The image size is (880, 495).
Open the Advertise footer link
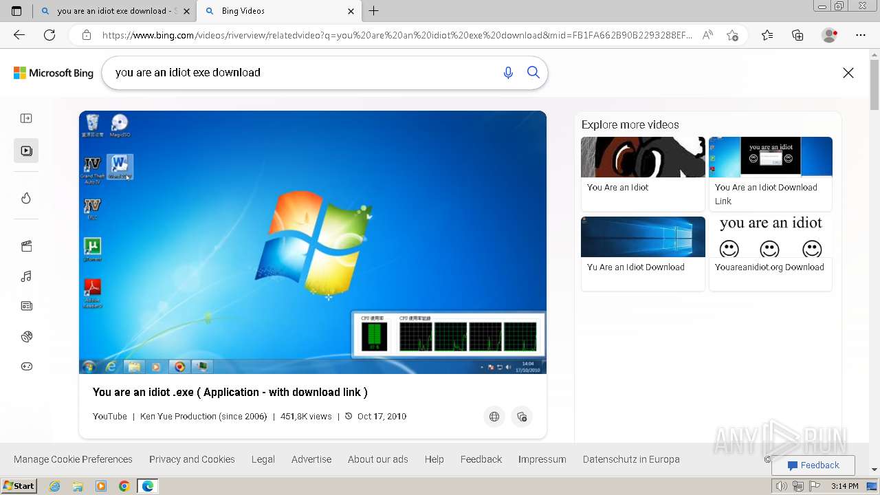311,459
